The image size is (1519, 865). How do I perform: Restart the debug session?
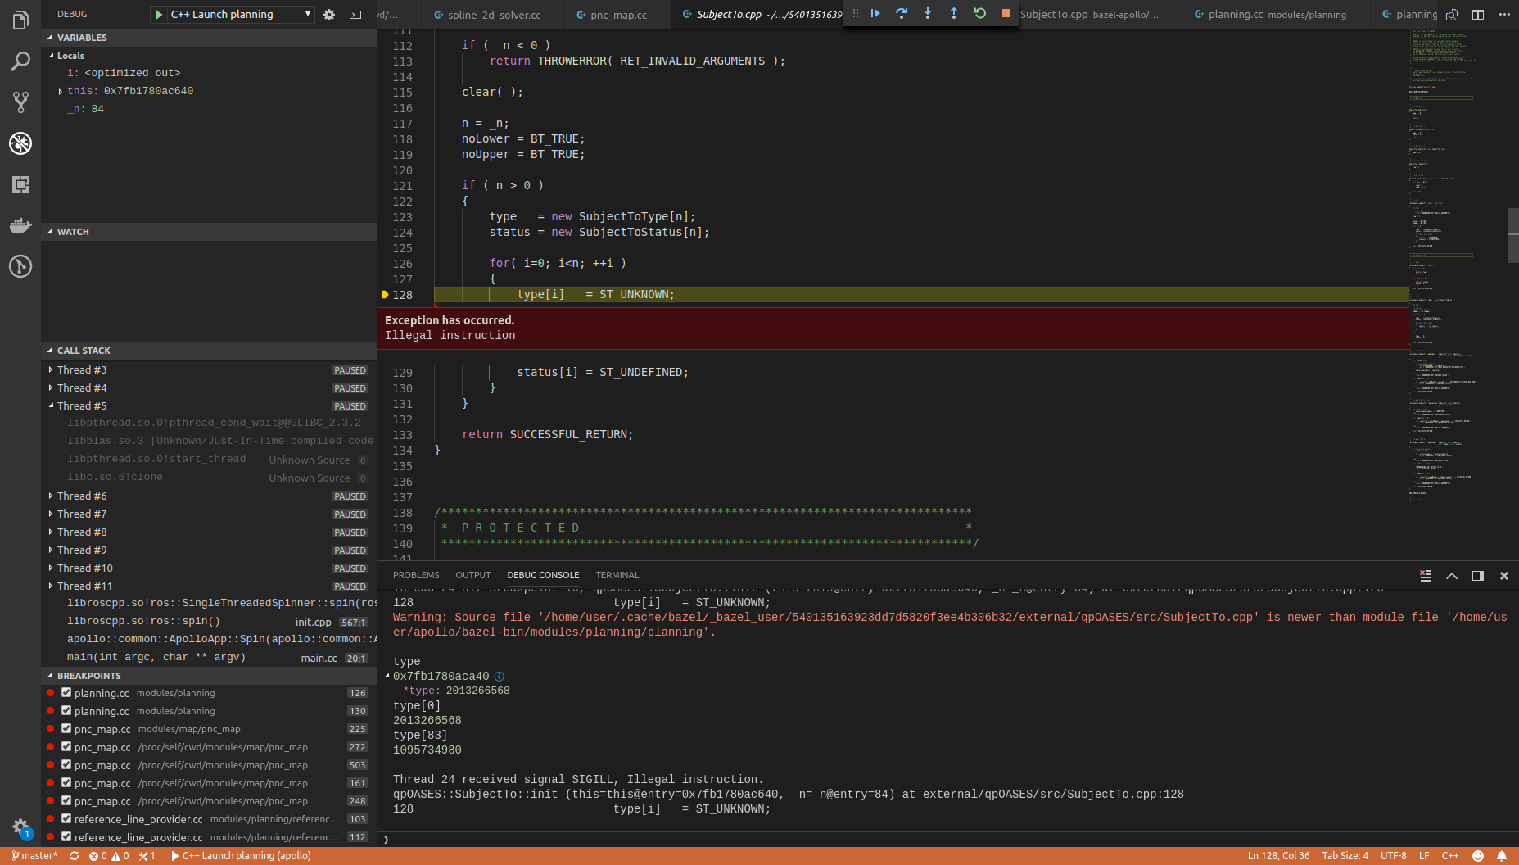click(x=980, y=13)
